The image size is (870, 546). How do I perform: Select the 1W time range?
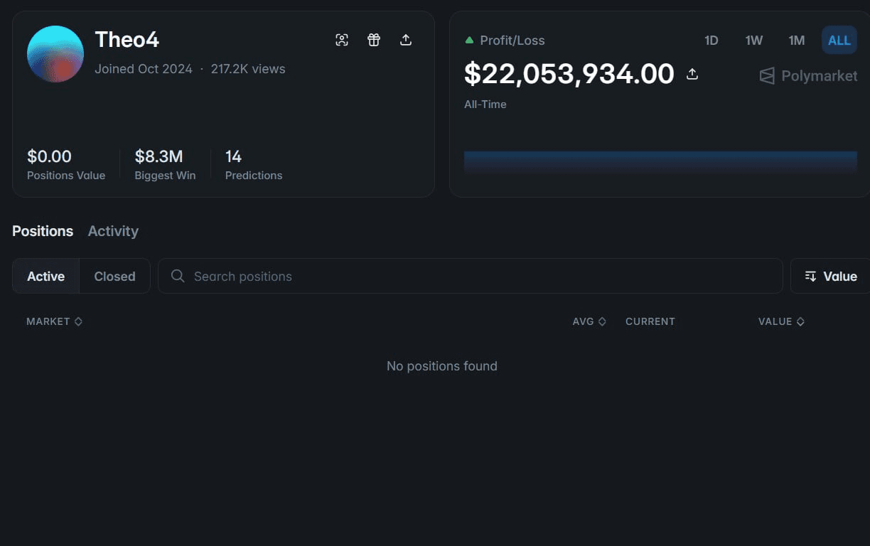click(754, 41)
